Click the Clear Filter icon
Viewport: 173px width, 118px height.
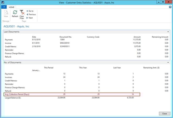[22, 12]
